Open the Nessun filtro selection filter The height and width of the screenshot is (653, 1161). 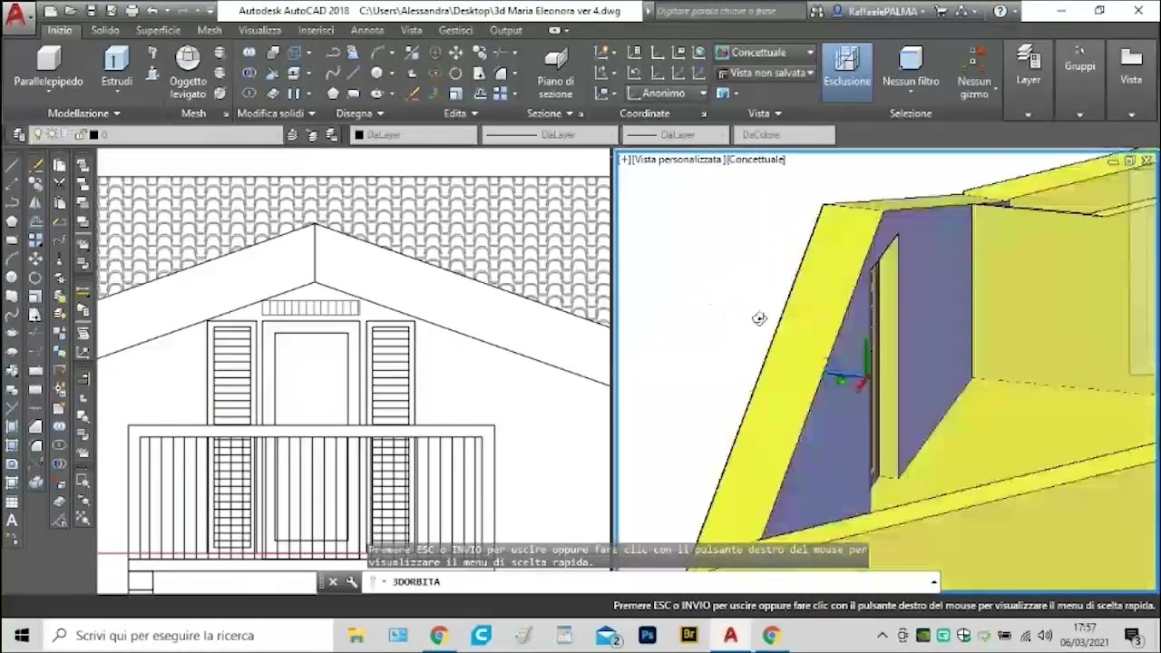tap(911, 68)
